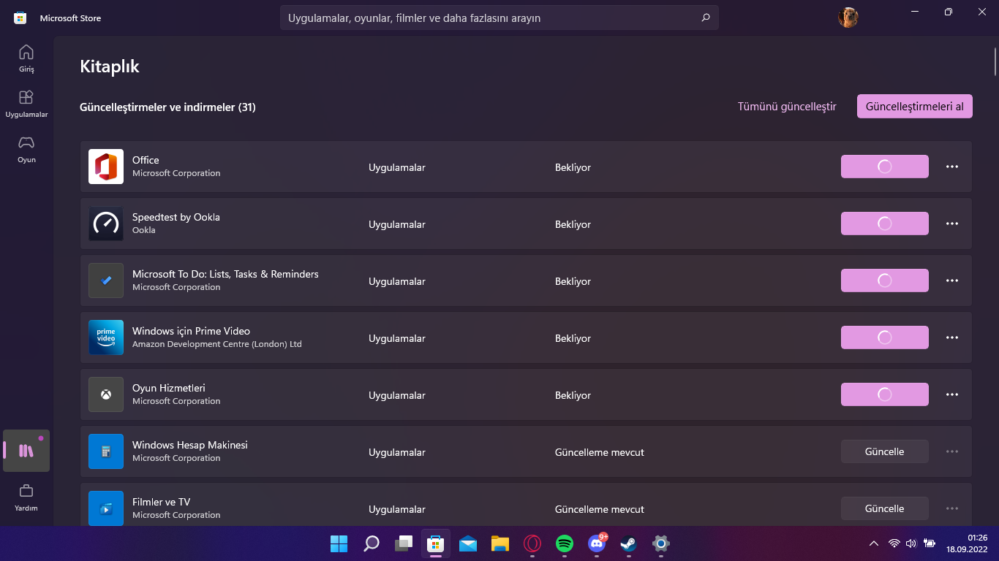Click the Speedtest by Ookla icon
Image resolution: width=999 pixels, height=561 pixels.
pos(106,224)
